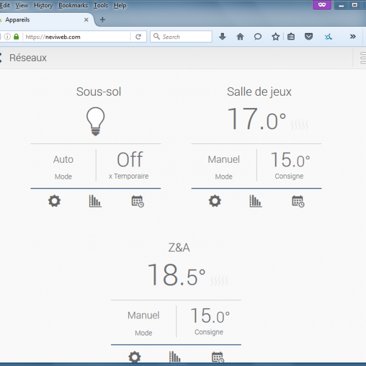This screenshot has height=366, width=366.
Task: View consumption chart for Salle de jeux
Action: pyautogui.click(x=256, y=201)
